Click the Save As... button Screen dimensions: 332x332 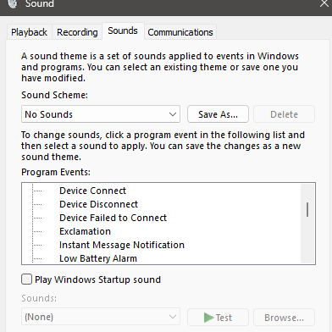pyautogui.click(x=218, y=114)
